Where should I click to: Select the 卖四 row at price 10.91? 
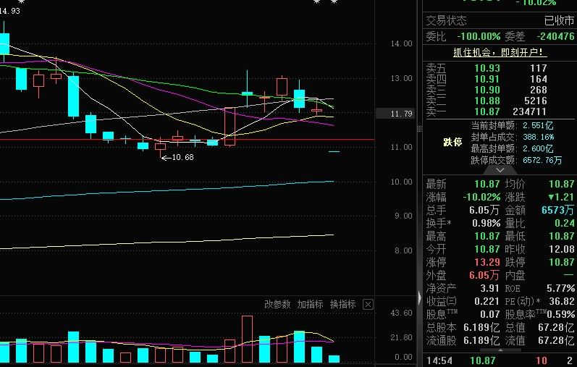500,79
